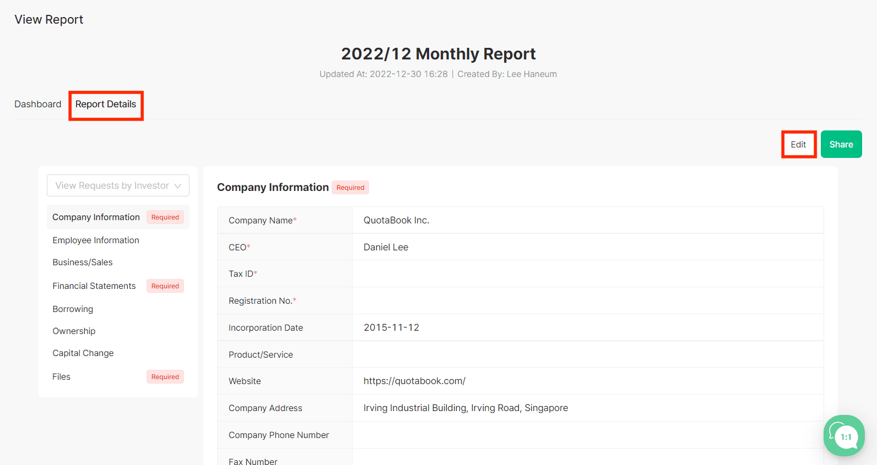Image resolution: width=877 pixels, height=465 pixels.
Task: Click the Incorporation Date row label
Action: [266, 328]
